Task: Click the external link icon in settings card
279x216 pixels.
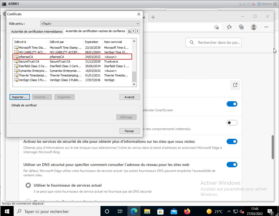Action: [235, 85]
